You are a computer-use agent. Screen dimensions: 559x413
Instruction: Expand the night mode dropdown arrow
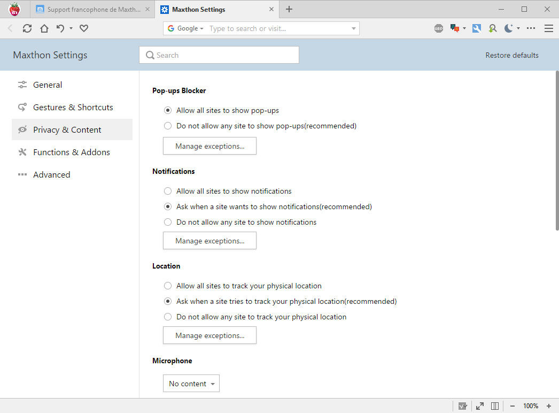[518, 28]
